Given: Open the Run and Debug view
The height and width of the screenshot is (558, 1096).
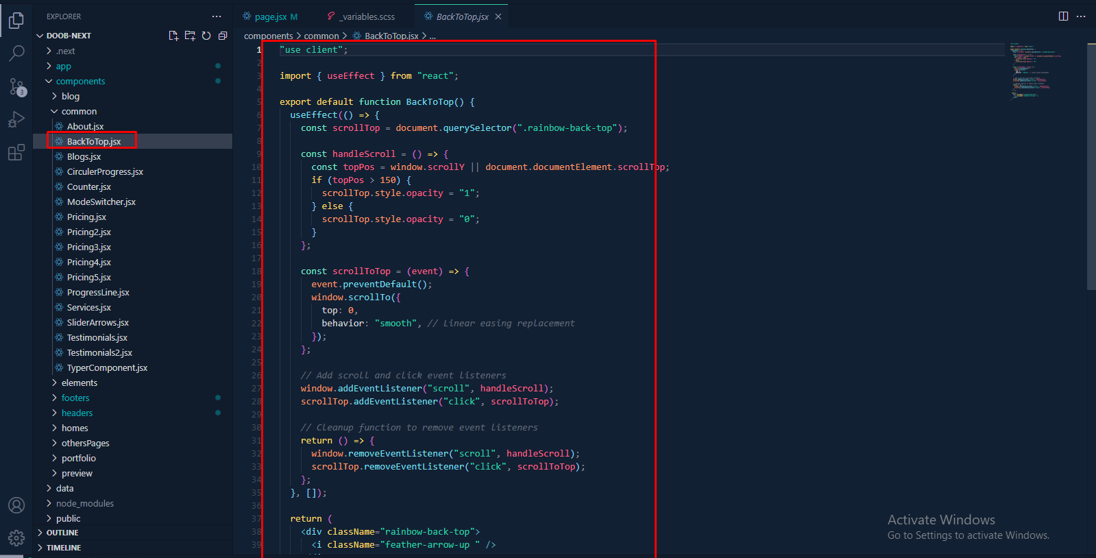Looking at the screenshot, I should (x=16, y=120).
